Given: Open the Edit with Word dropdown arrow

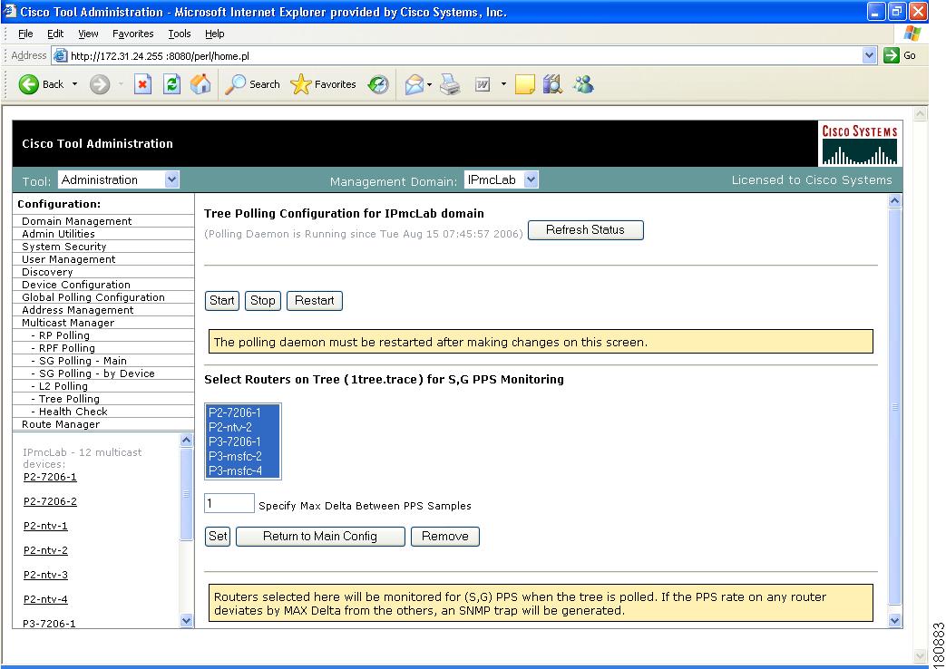Looking at the screenshot, I should tap(503, 84).
